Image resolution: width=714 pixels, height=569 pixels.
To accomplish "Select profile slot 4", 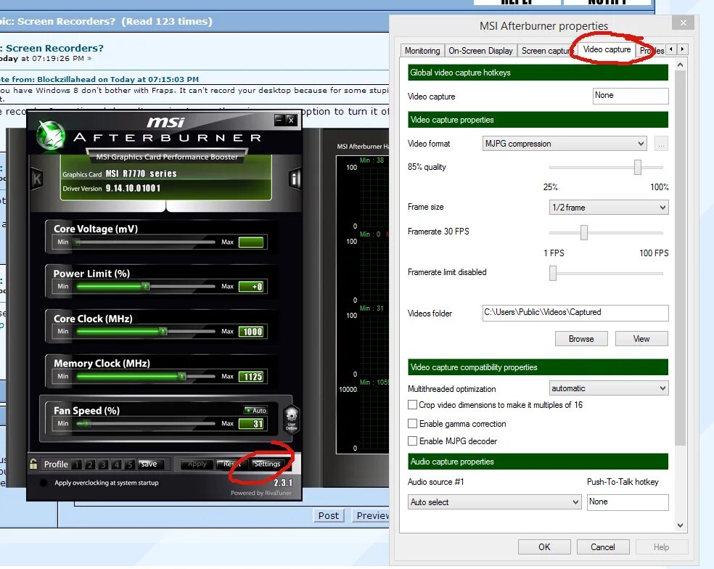I will pos(117,464).
